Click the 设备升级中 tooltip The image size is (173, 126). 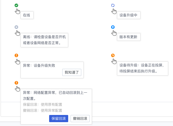click(129, 15)
